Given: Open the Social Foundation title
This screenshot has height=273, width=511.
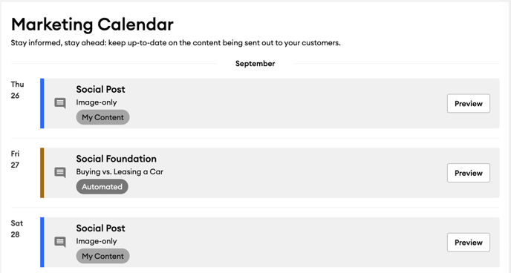Looking at the screenshot, I should coord(117,159).
